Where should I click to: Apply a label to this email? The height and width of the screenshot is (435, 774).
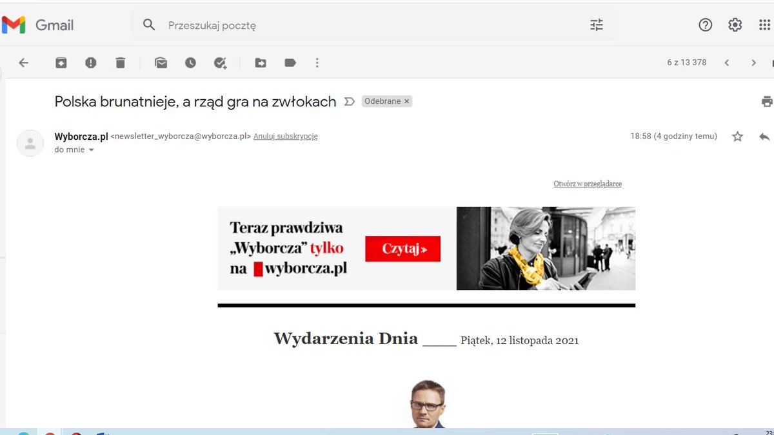(x=290, y=63)
